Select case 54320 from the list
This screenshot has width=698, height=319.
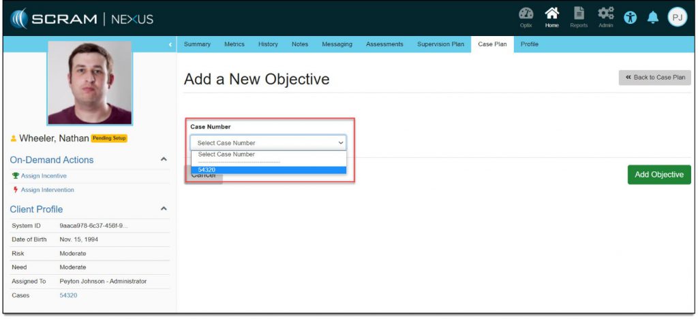(269, 170)
